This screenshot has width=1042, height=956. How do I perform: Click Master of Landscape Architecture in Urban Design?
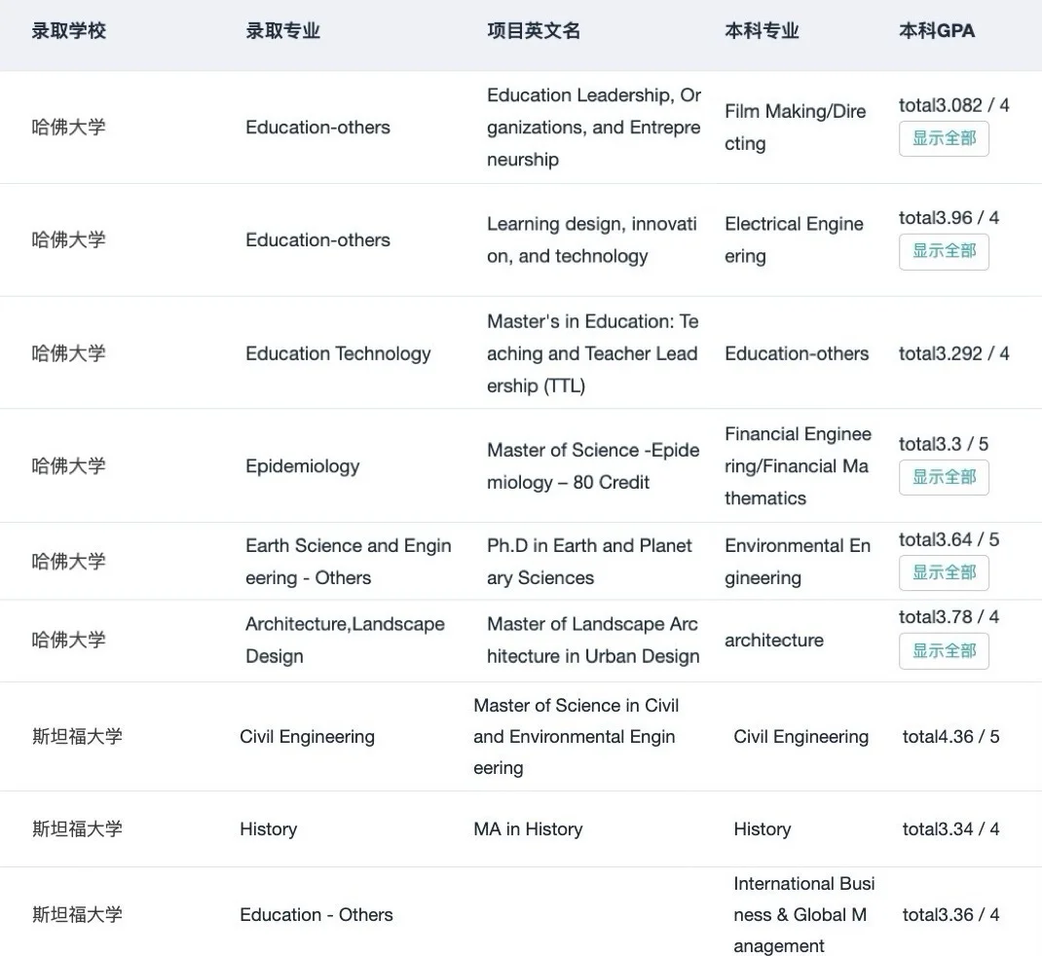point(593,640)
